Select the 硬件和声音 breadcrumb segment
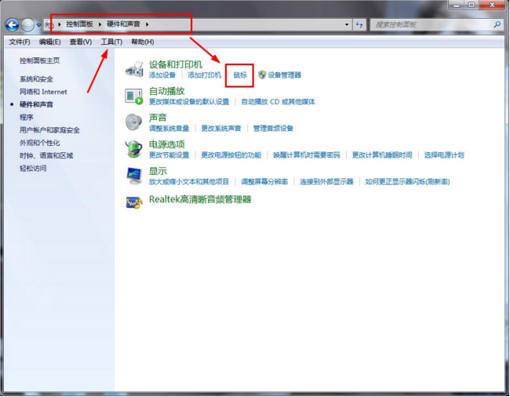The width and height of the screenshot is (510, 397). (123, 24)
